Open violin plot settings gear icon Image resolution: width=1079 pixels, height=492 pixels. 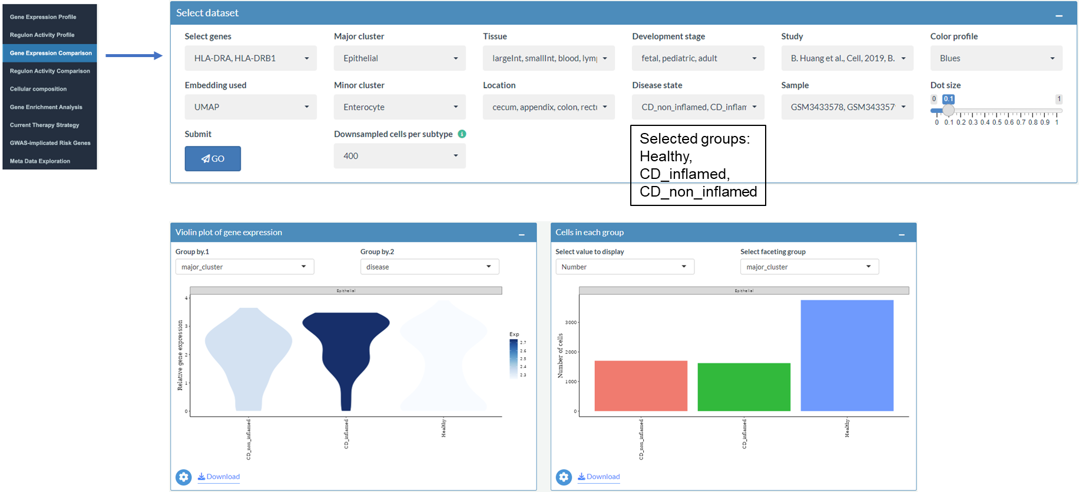[184, 477]
